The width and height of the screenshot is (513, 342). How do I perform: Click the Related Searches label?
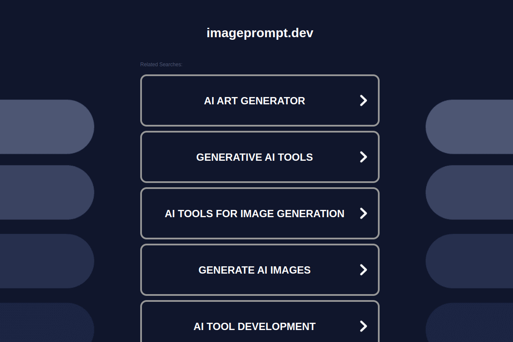pos(161,65)
